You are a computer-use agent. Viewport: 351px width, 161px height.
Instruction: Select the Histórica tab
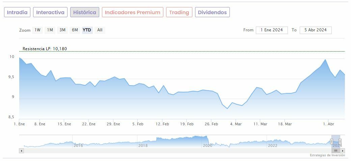coord(85,12)
